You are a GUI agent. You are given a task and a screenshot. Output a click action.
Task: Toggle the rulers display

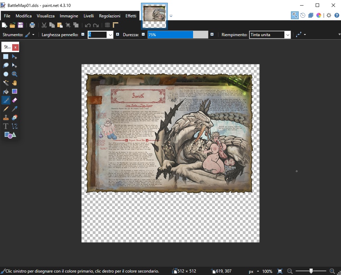pos(116,25)
